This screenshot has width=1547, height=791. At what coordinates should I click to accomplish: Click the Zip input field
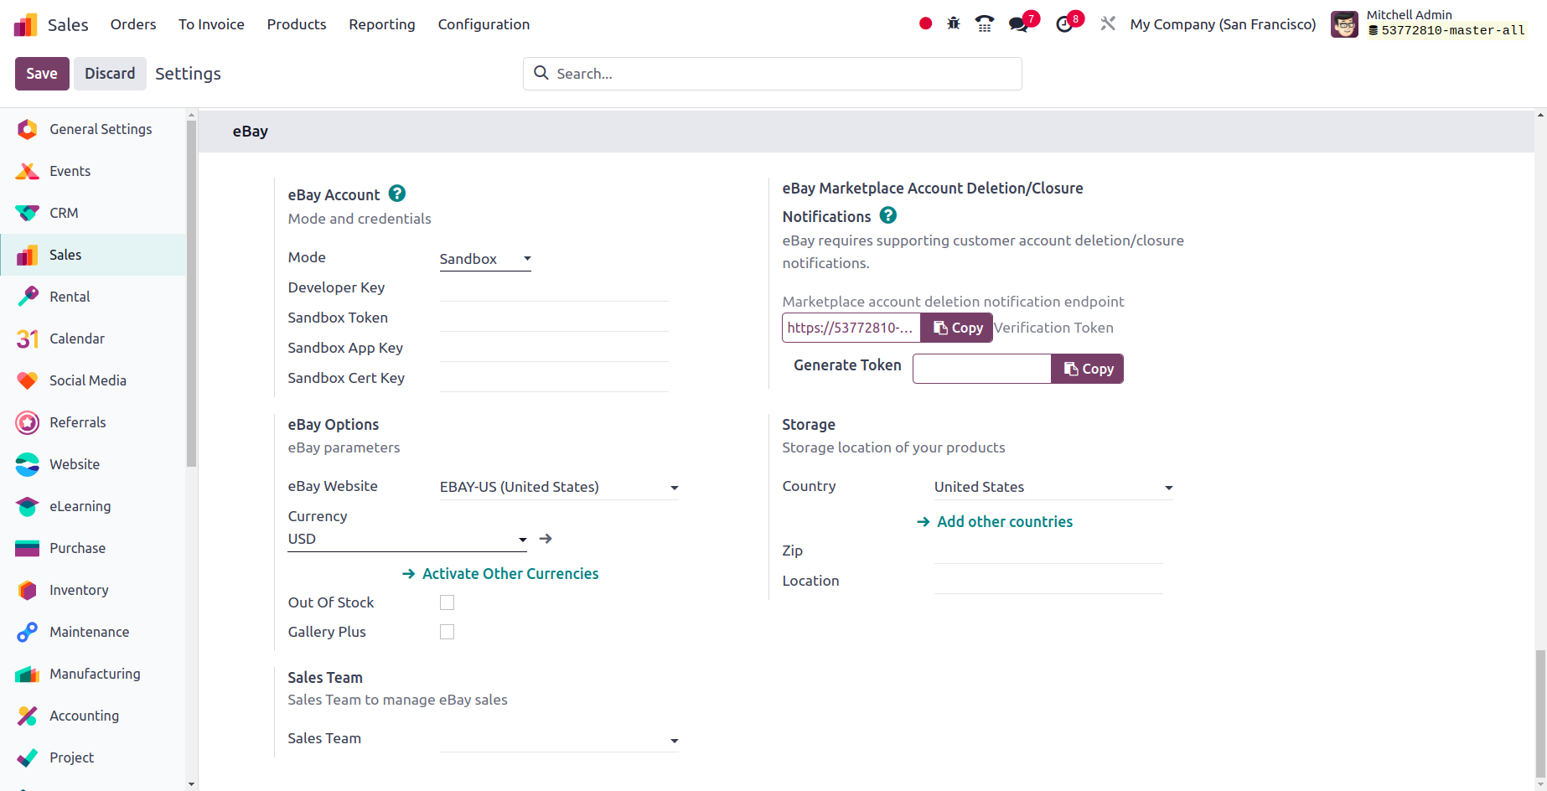[1048, 551]
